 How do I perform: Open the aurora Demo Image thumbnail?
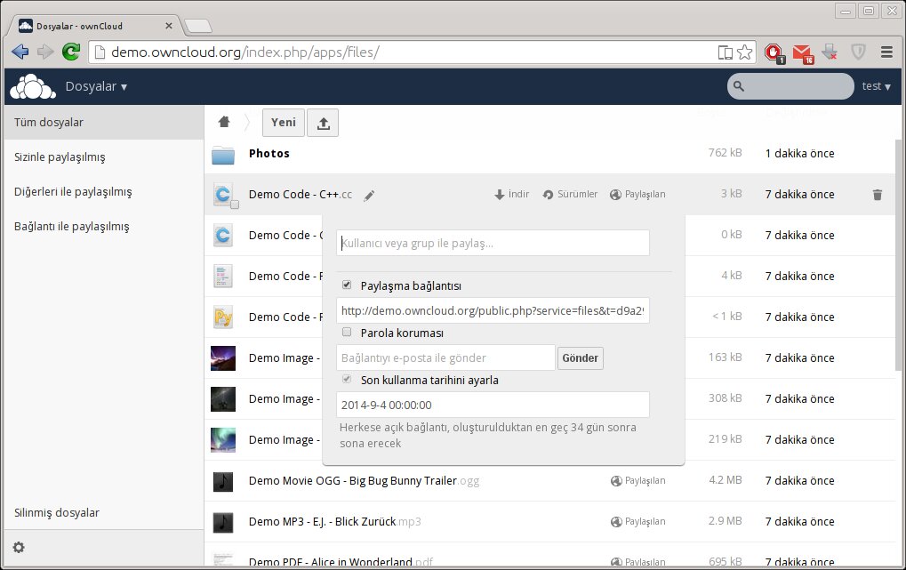(x=223, y=440)
